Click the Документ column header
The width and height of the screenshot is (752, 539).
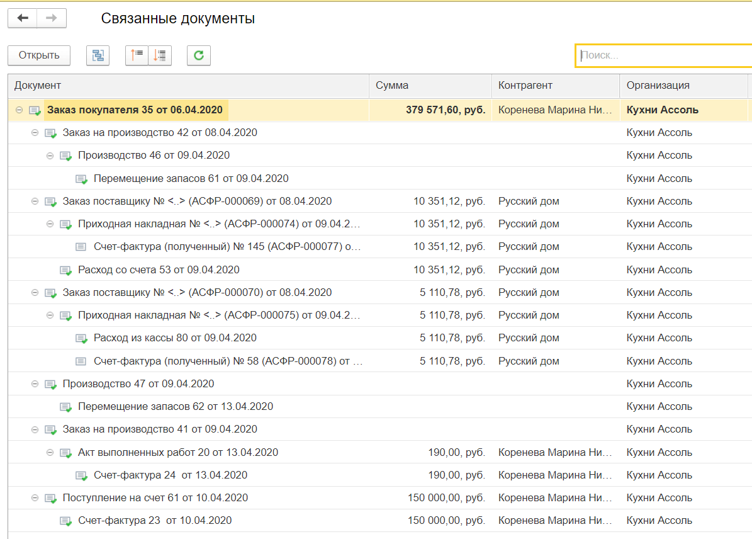(189, 86)
